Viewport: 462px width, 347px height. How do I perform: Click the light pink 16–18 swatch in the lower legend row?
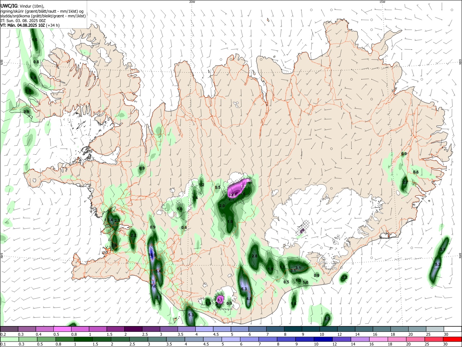378,339
